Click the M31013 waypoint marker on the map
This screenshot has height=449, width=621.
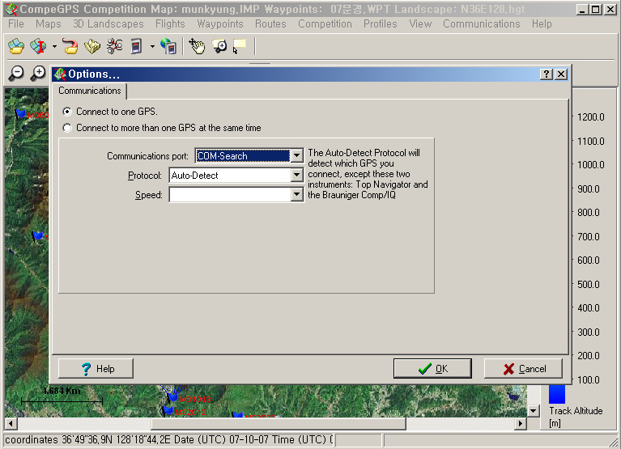pyautogui.click(x=172, y=396)
